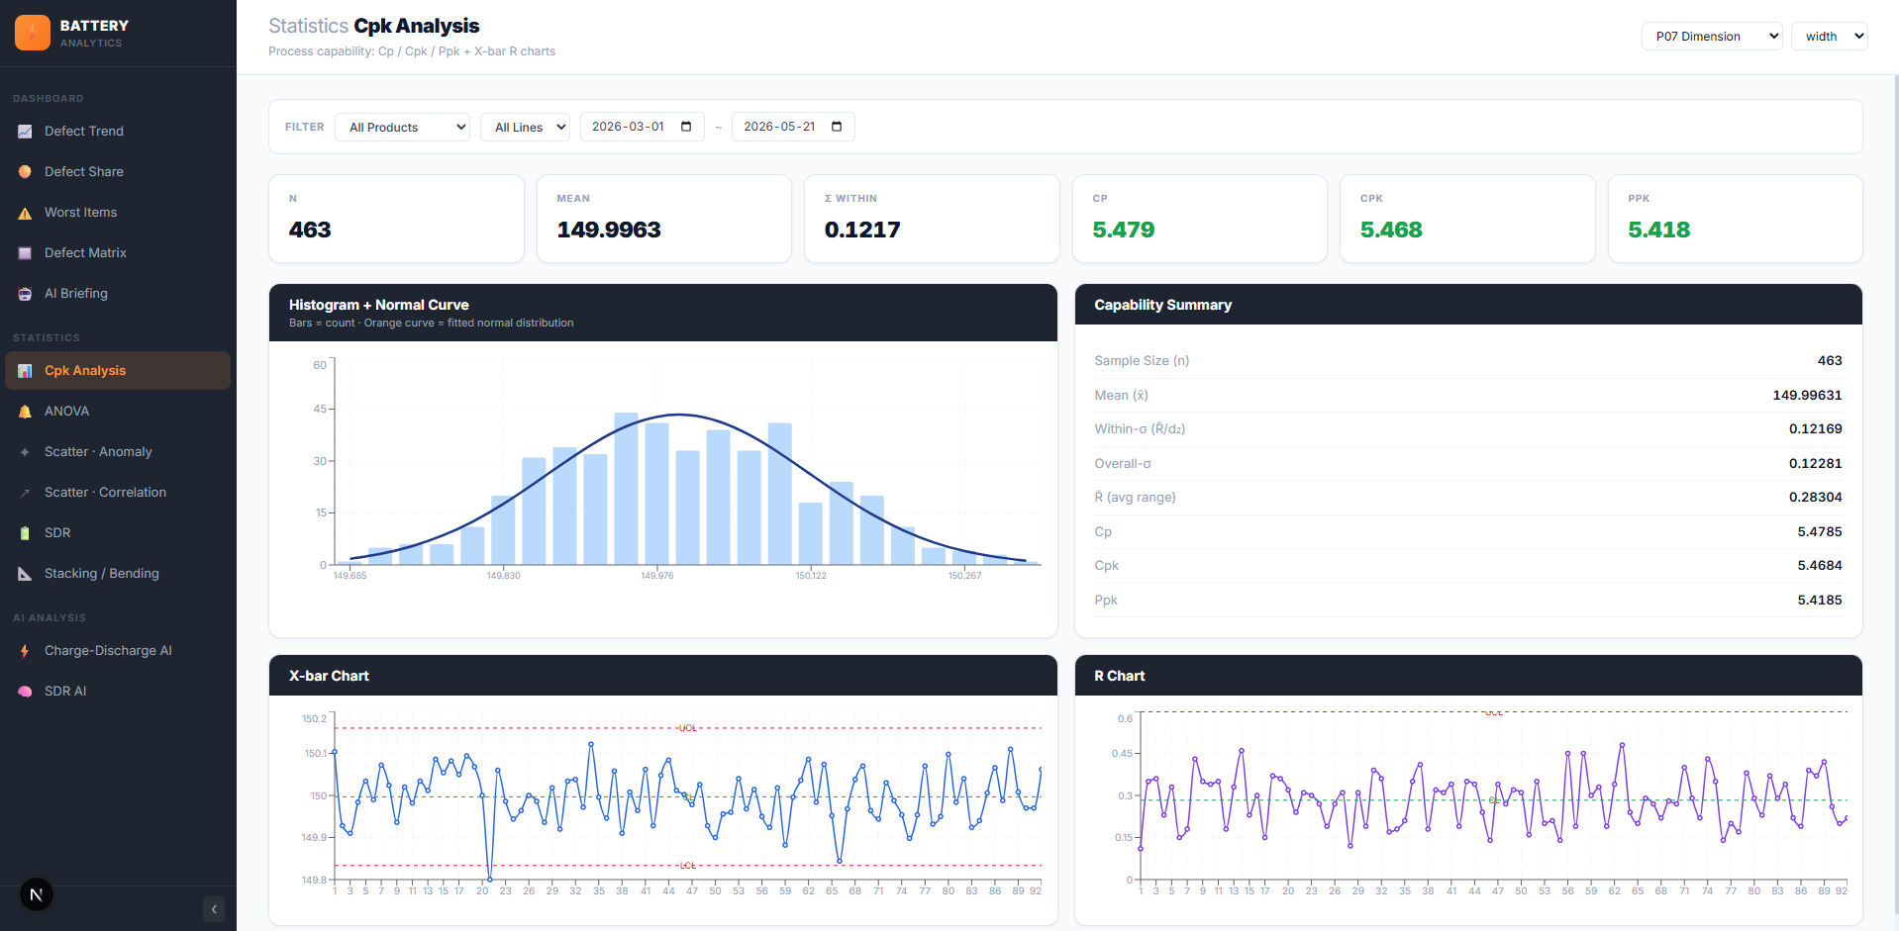Open SDR statistics page
This screenshot has height=931, width=1899.
click(118, 533)
